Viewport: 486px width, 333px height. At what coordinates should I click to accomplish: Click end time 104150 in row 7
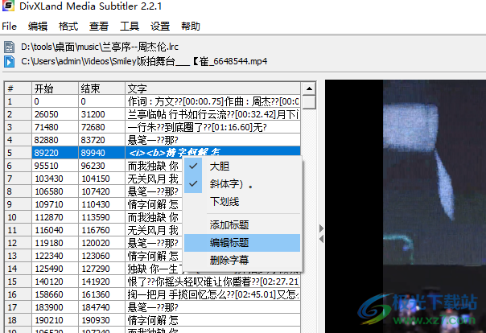pos(101,179)
